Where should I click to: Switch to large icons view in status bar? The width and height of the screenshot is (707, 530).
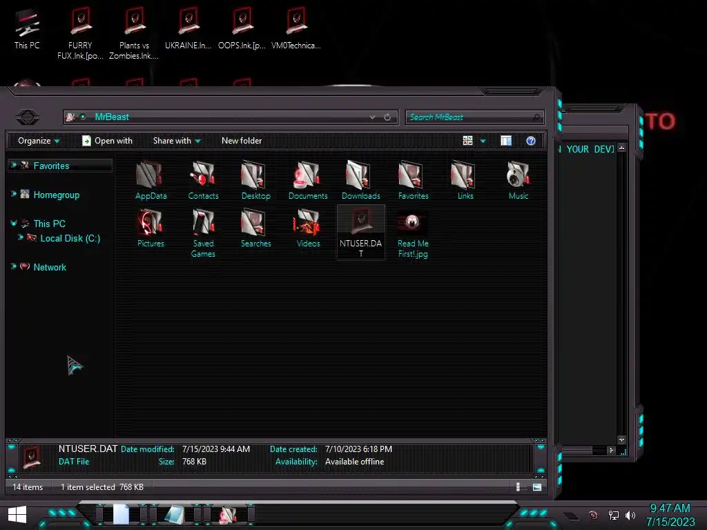coord(537,487)
